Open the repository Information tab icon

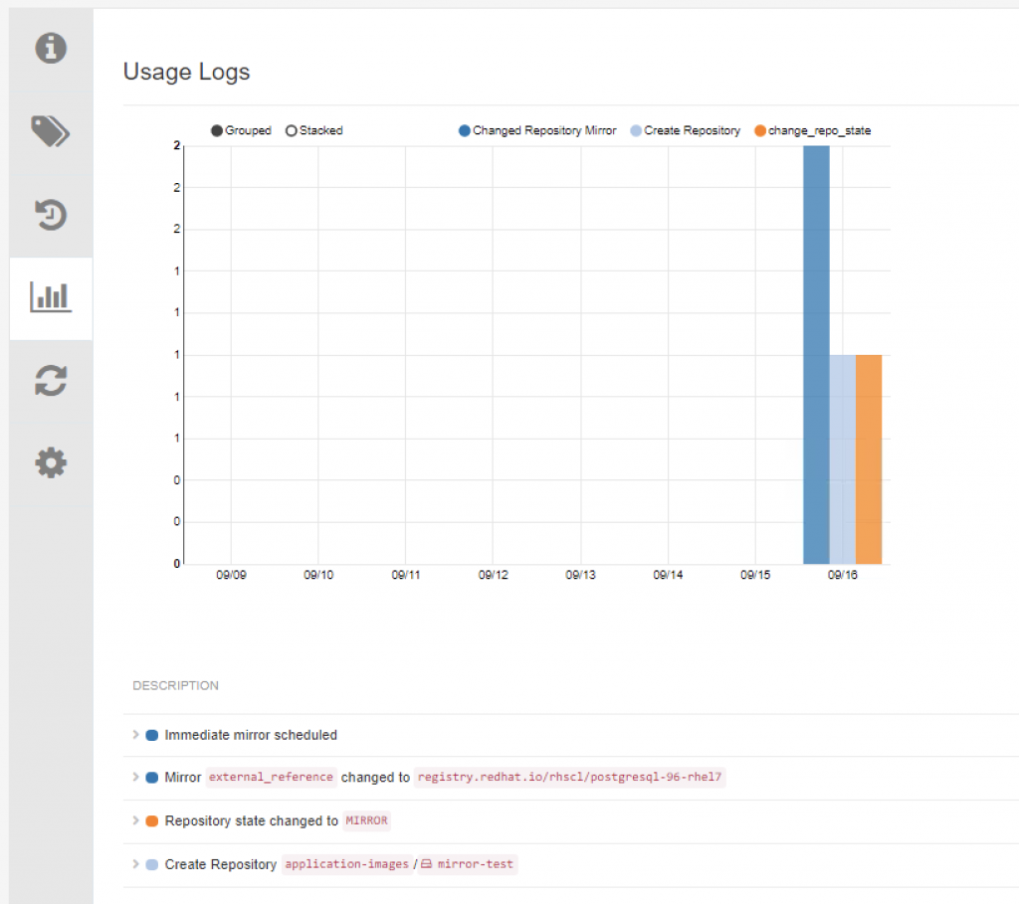51,48
